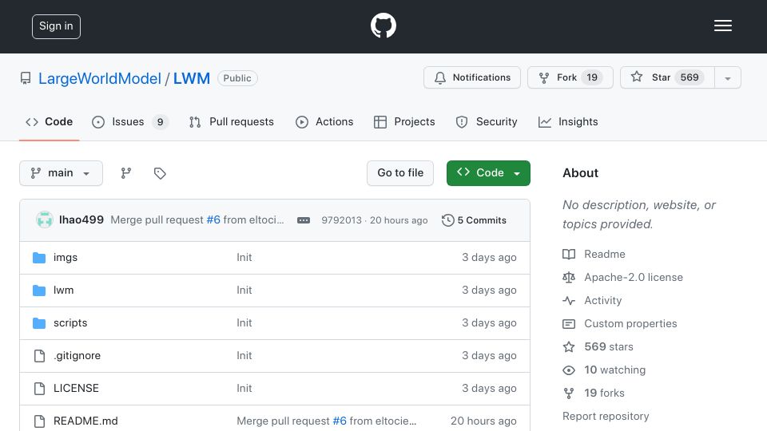The height and width of the screenshot is (431, 767).
Task: Click the lwm folder icon
Action: click(39, 291)
